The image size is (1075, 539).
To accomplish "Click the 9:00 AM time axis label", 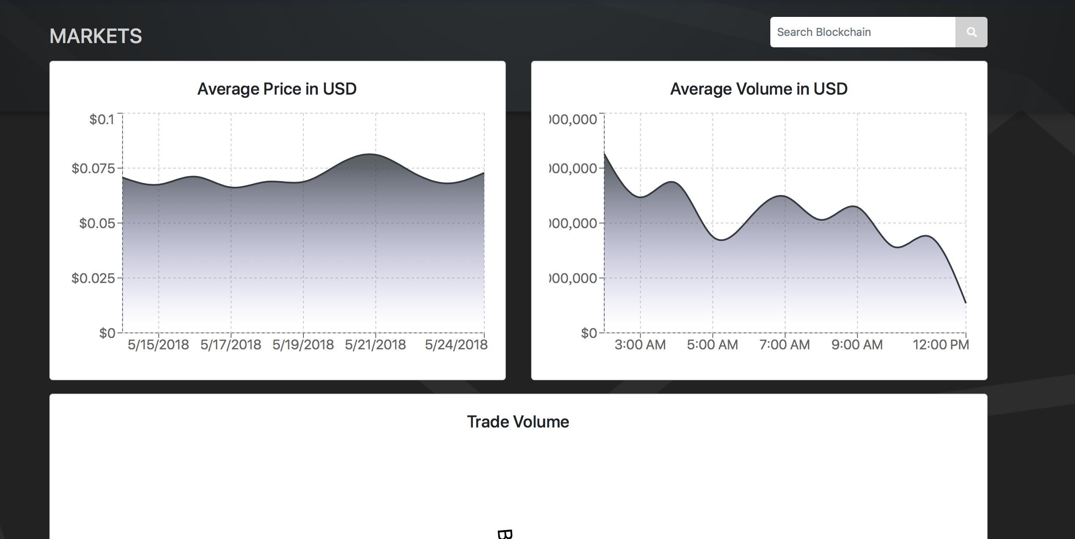I will (857, 345).
